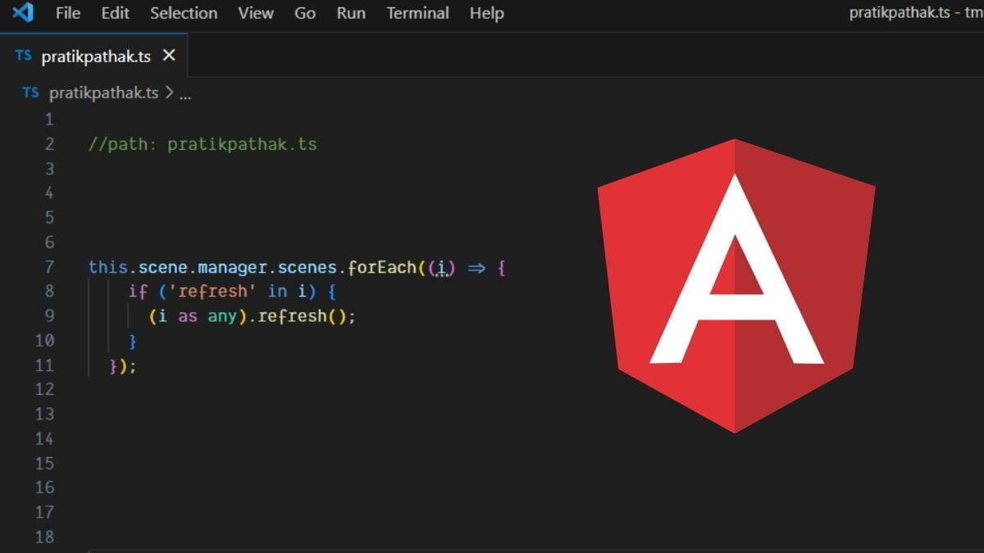Open the Help menu
The image size is (984, 553).
pyautogui.click(x=486, y=13)
